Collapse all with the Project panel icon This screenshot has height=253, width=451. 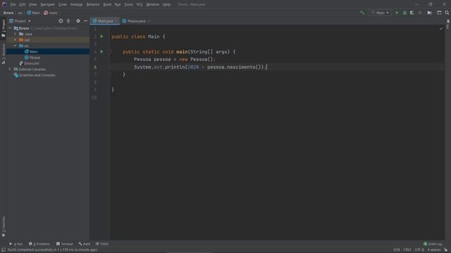tap(68, 21)
